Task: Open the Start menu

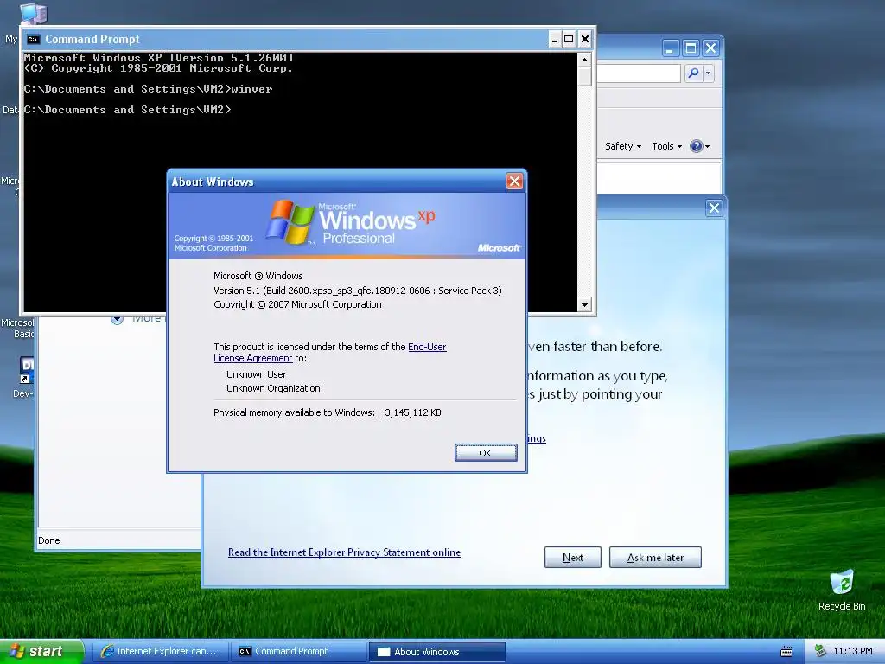Action: (41, 652)
